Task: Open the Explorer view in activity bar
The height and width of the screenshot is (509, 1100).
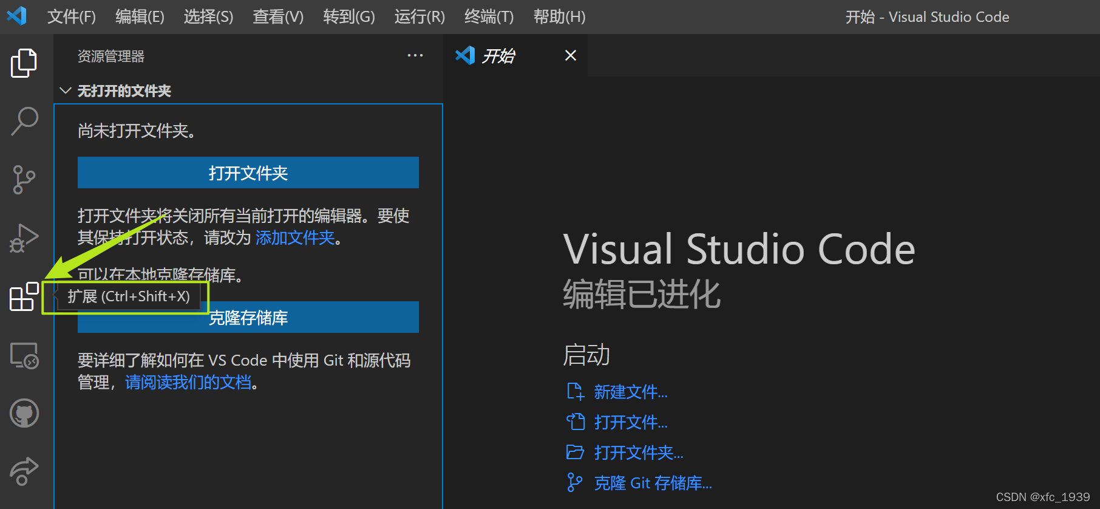Action: tap(24, 63)
